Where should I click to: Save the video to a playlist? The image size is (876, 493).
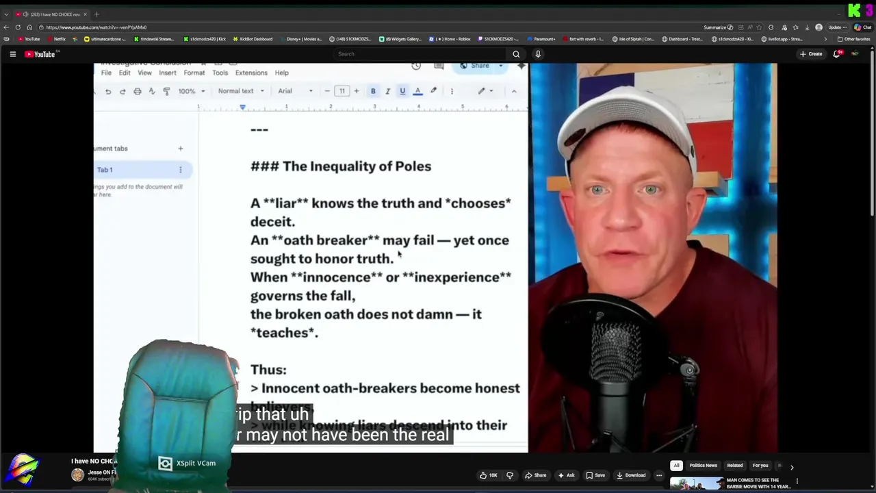pos(595,475)
